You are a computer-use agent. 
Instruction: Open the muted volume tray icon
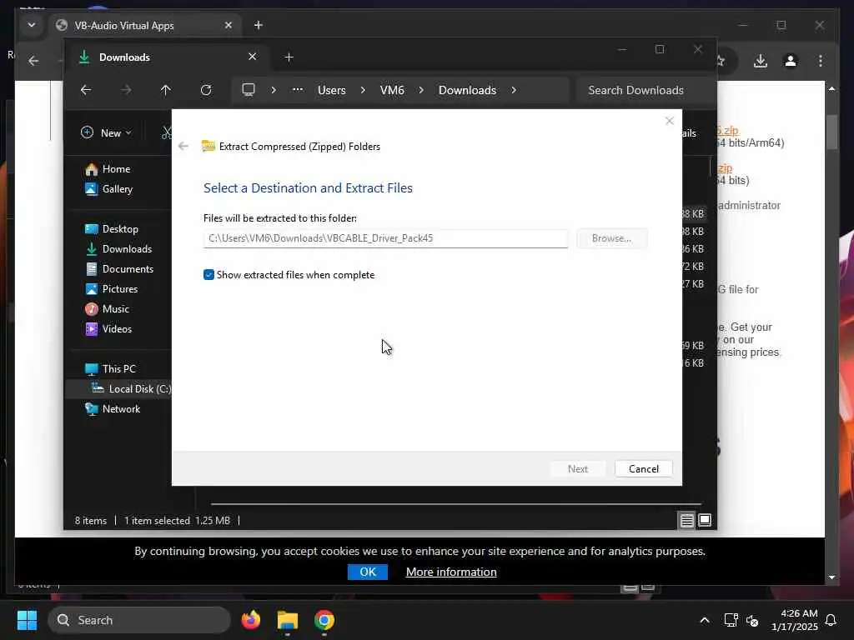click(752, 620)
